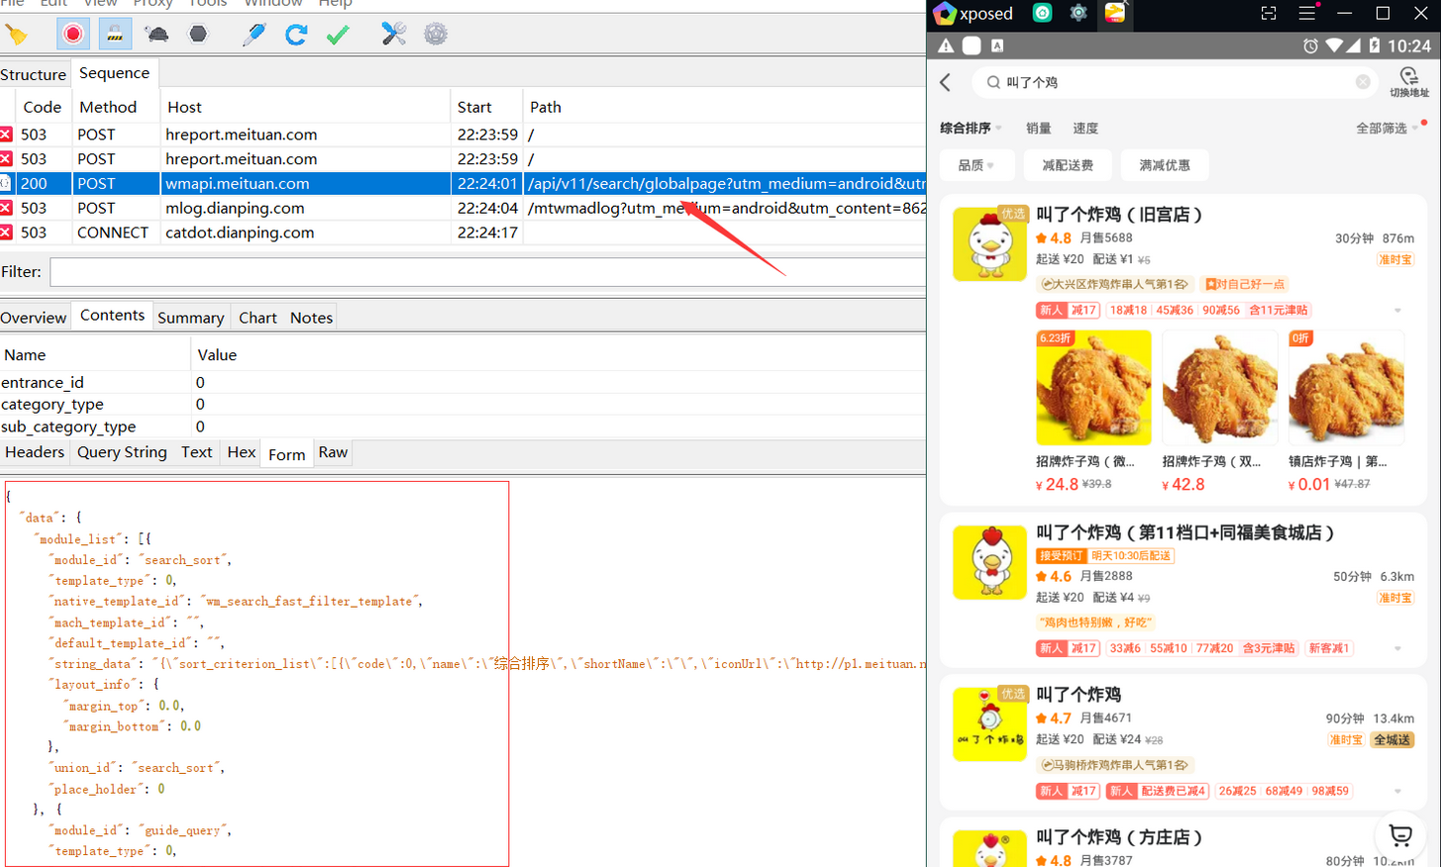Open the Overview tab
This screenshot has height=867, width=1441.
pos(33,318)
